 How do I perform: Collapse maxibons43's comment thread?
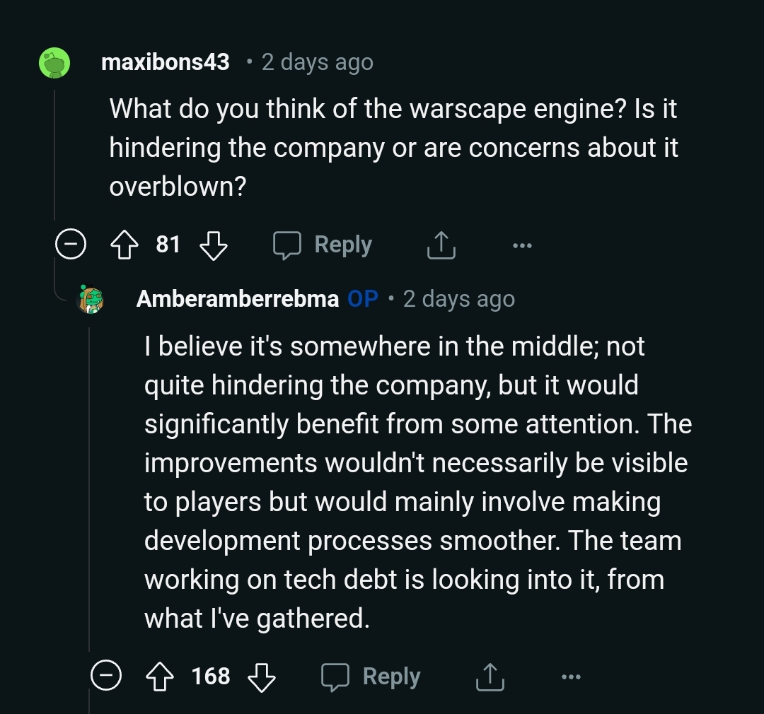(71, 244)
